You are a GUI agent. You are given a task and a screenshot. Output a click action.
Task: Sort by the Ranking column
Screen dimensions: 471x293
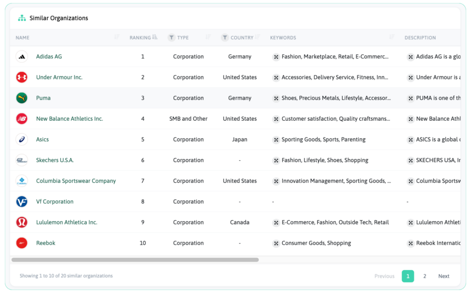coord(155,37)
